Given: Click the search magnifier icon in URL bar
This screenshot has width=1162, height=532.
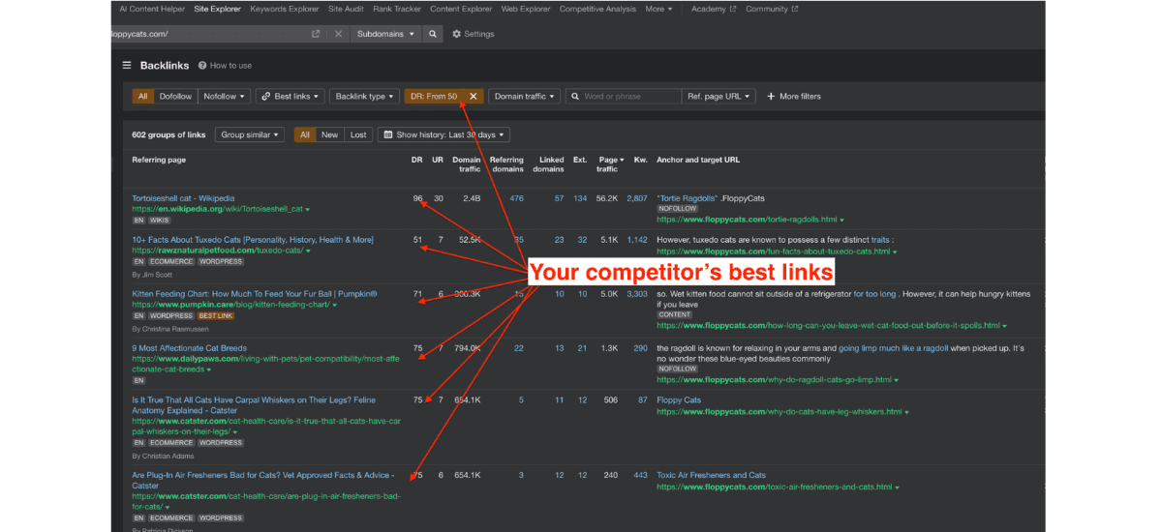Looking at the screenshot, I should (x=433, y=34).
